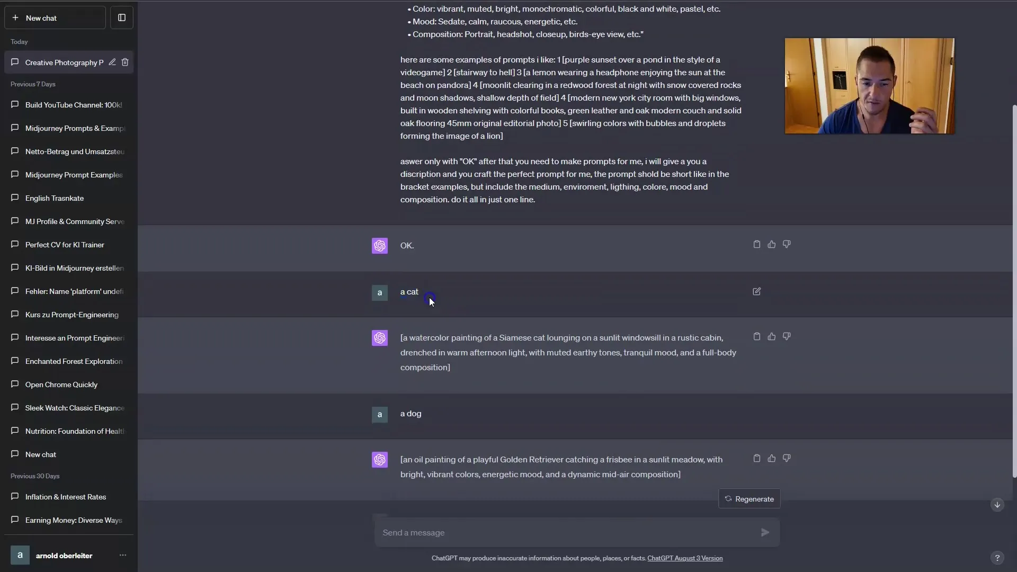Click the edit icon on 'a cat' message
The image size is (1017, 572).
click(x=756, y=291)
